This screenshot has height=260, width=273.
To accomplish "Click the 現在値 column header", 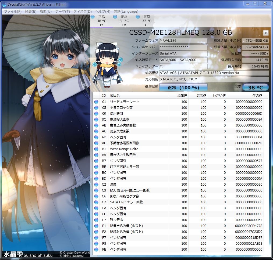I will pos(179,95).
